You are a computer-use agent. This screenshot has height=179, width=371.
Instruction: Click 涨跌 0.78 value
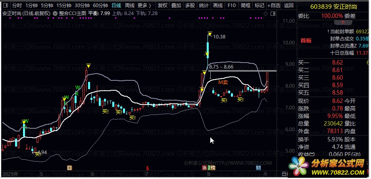point(337,109)
